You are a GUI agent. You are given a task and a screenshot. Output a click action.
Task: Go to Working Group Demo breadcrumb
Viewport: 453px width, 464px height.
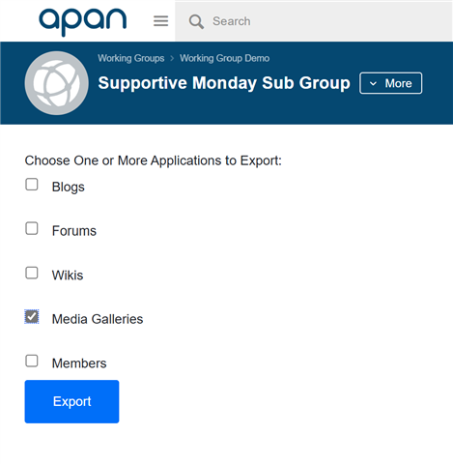225,58
